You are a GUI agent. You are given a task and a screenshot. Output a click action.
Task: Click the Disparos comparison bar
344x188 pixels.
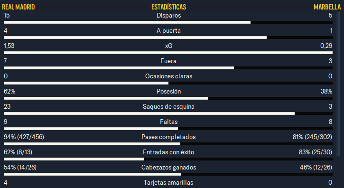coord(168,22)
